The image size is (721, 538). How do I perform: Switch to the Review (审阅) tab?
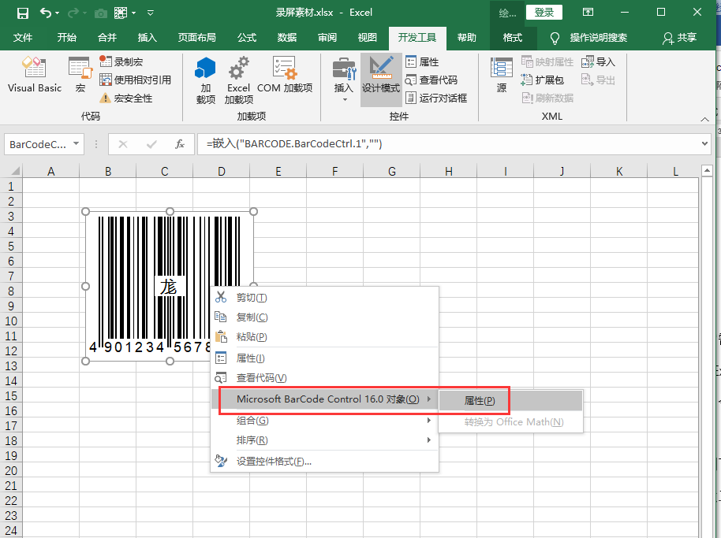pyautogui.click(x=327, y=38)
